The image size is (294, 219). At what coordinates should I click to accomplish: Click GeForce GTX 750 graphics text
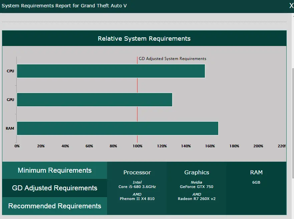click(x=197, y=187)
